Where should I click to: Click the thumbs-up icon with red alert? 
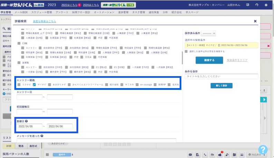[219, 155]
